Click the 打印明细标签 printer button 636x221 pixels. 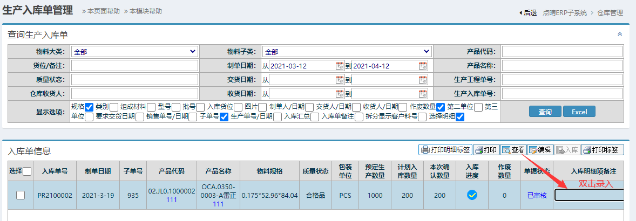[x=445, y=150]
